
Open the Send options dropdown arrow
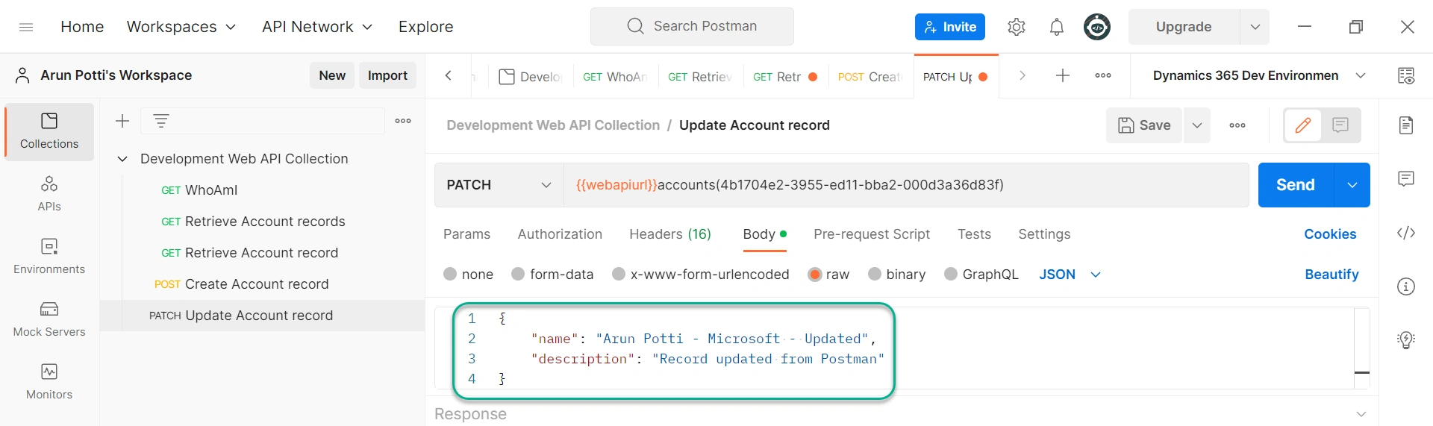pyautogui.click(x=1352, y=185)
